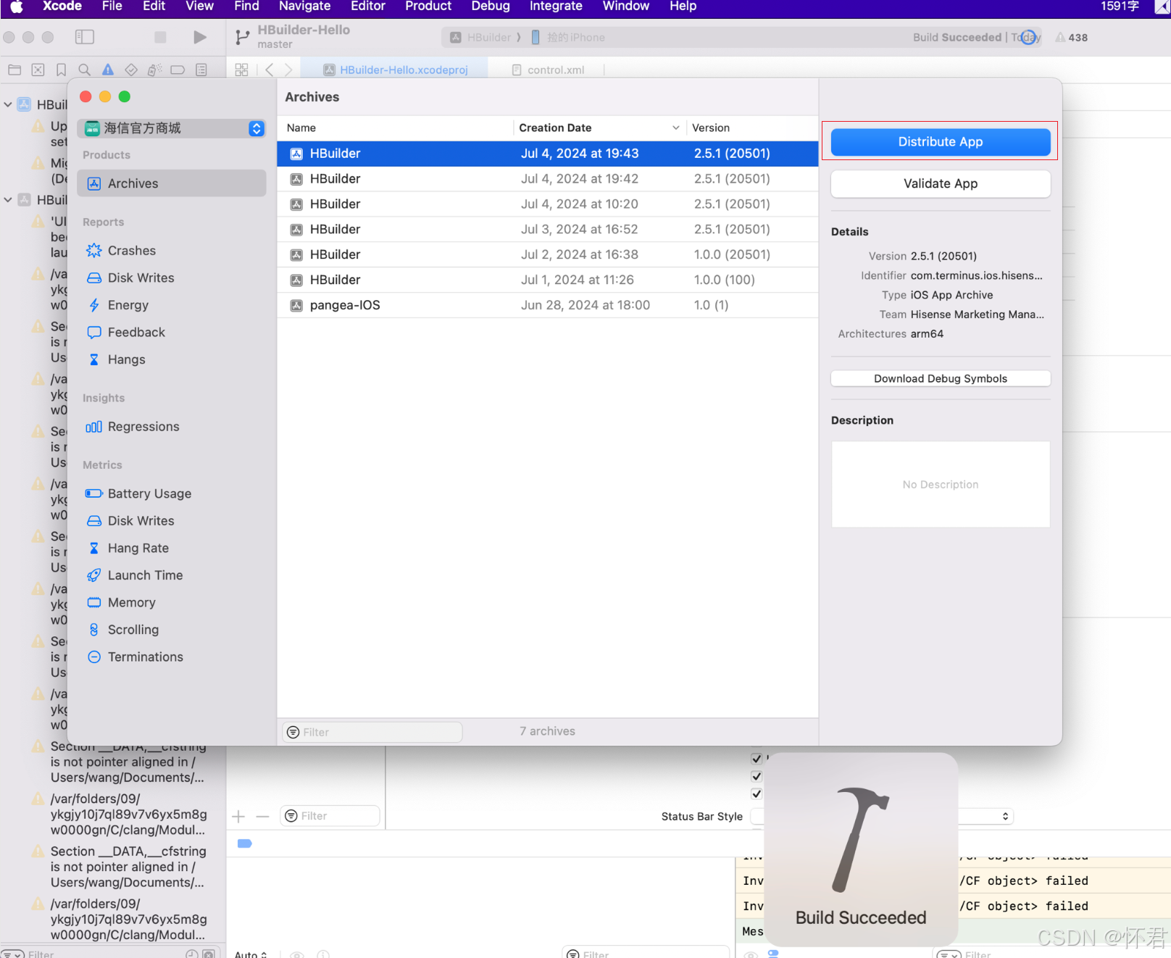1171x958 pixels.
Task: Click Download Debug Symbols button
Action: coord(941,378)
